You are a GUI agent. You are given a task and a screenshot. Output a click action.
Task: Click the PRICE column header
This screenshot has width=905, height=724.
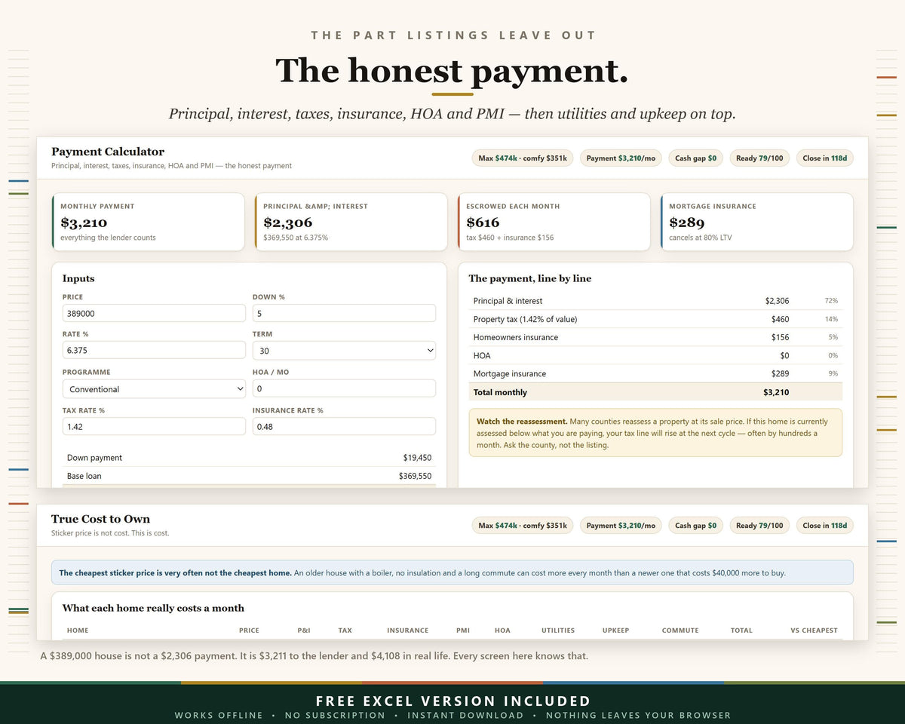click(249, 630)
